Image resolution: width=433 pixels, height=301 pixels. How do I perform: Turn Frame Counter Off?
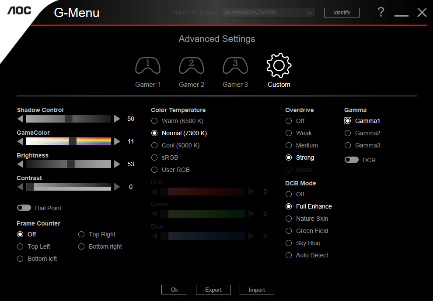tap(27, 234)
